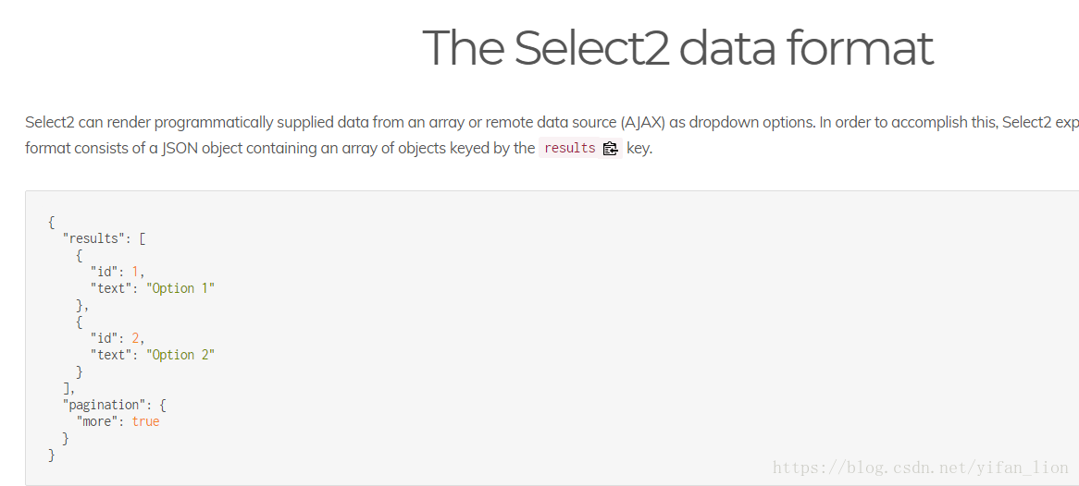
Task: Click the final closing brace in code
Action: pyautogui.click(x=52, y=456)
